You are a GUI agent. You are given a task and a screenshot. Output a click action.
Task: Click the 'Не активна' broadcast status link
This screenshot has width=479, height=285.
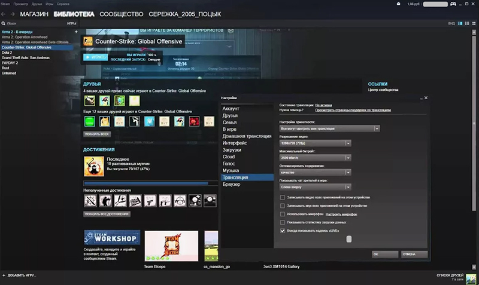click(323, 105)
